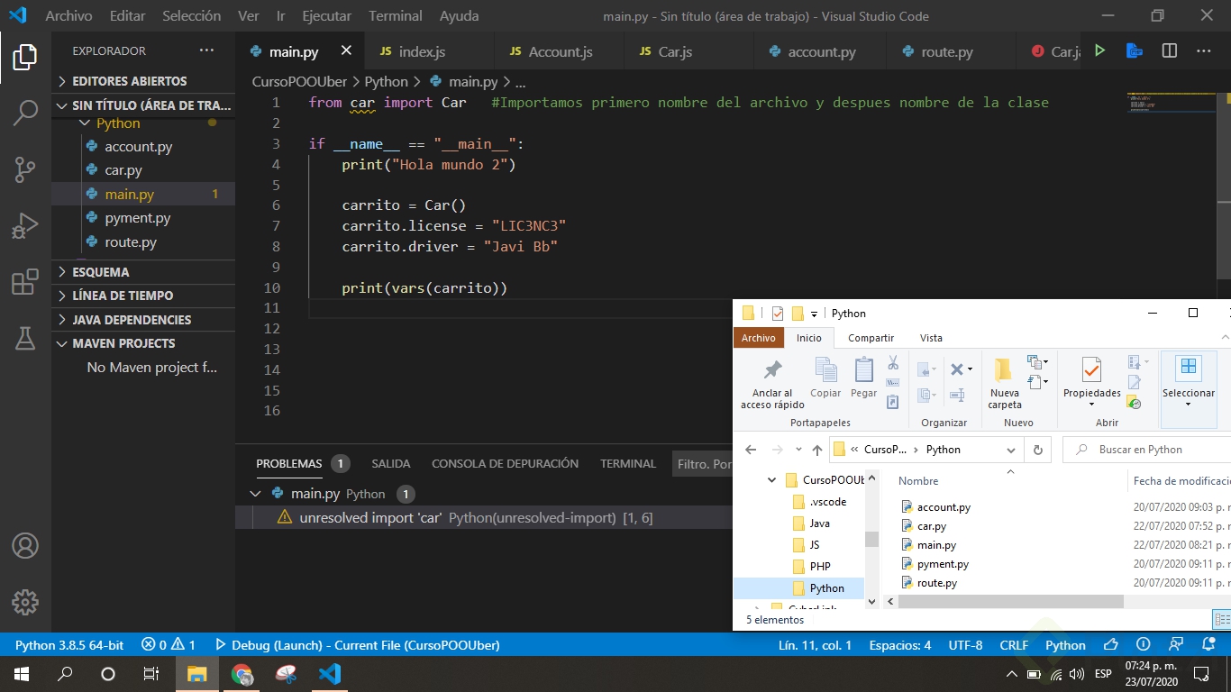This screenshot has height=692, width=1231.
Task: Click Debug (Launch) in status bar
Action: 357,645
